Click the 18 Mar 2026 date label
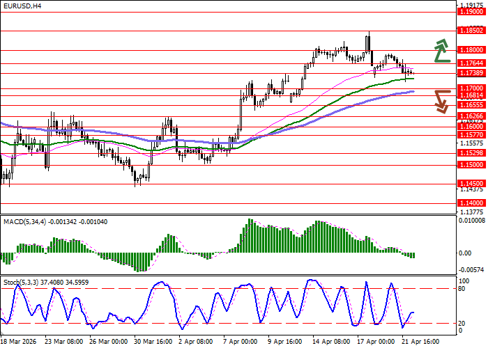488x348 pixels. [x=20, y=342]
